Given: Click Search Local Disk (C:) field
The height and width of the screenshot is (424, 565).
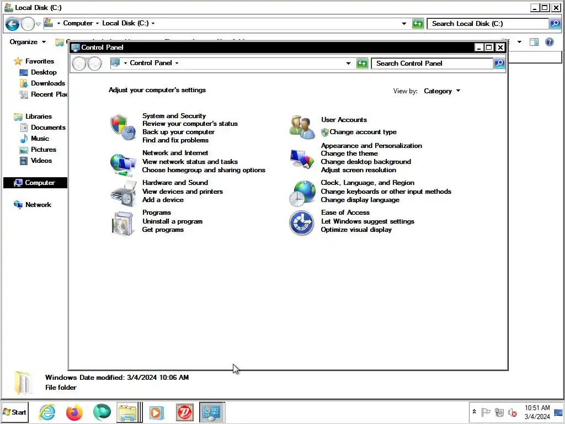Looking at the screenshot, I should point(488,24).
